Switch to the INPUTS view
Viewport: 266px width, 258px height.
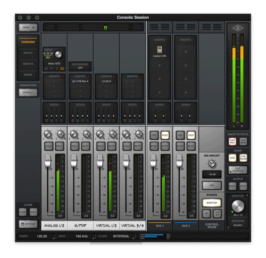28,53
